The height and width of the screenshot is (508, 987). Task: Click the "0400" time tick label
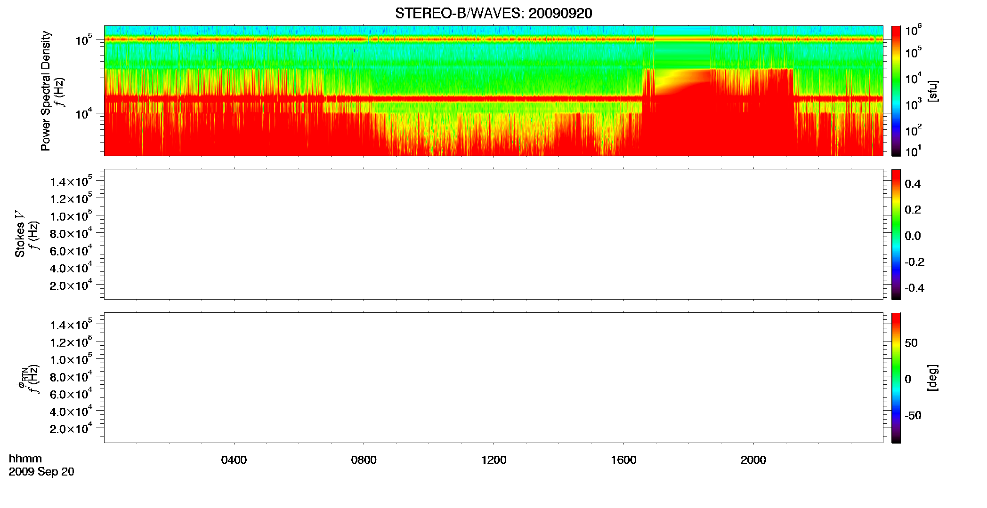[234, 460]
